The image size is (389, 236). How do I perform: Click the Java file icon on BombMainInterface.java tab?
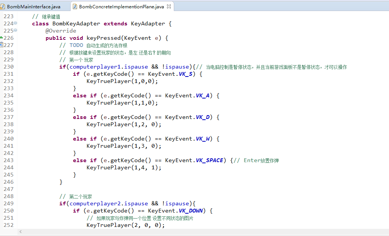point(3,7)
